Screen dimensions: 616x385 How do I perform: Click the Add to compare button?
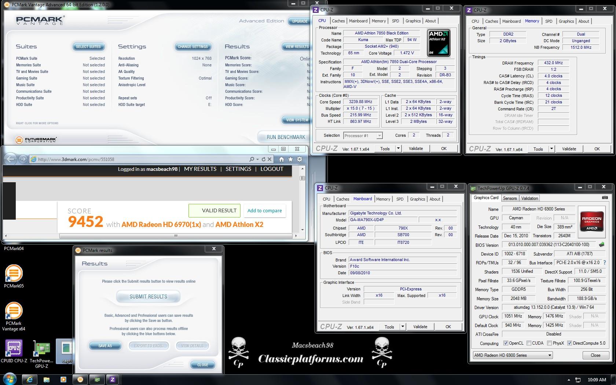[x=264, y=210]
